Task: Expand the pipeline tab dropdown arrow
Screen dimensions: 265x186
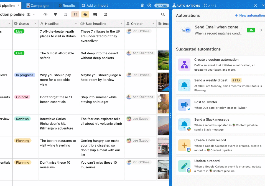Action: pos(18,5)
